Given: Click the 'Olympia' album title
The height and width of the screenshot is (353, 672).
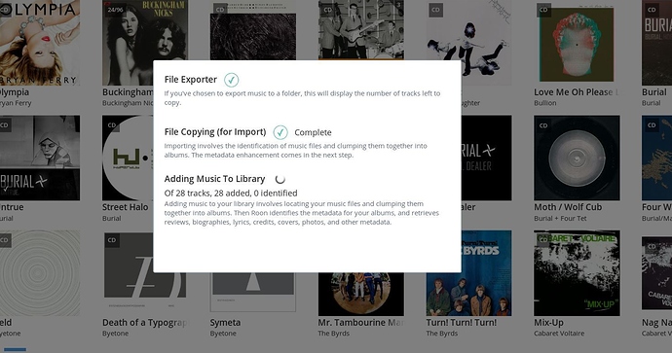Looking at the screenshot, I should (15, 92).
